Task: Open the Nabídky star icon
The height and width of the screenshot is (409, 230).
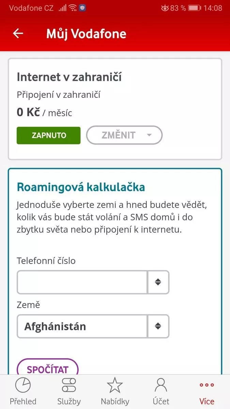Action: click(x=115, y=385)
